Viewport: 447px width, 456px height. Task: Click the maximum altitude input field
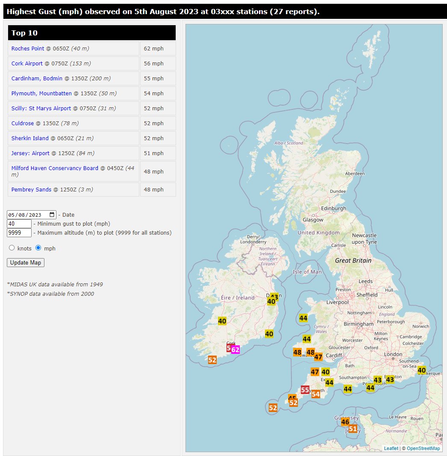[19, 232]
